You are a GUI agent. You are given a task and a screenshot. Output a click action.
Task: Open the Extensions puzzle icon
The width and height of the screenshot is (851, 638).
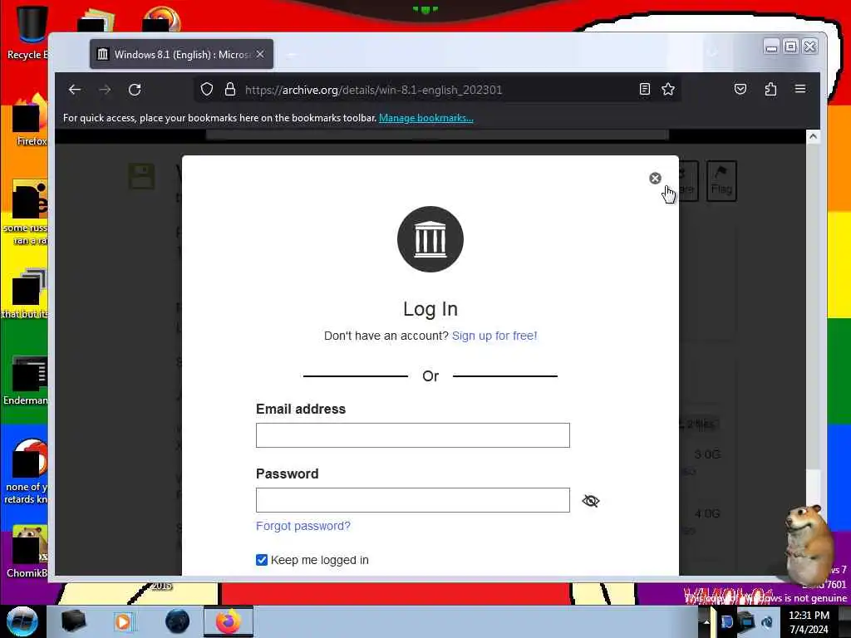[x=770, y=89]
